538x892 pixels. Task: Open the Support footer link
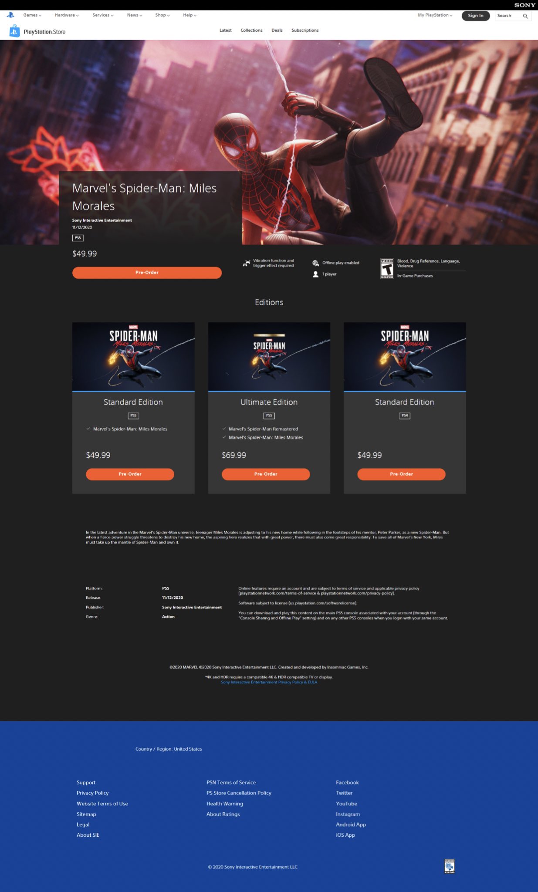[x=86, y=783]
